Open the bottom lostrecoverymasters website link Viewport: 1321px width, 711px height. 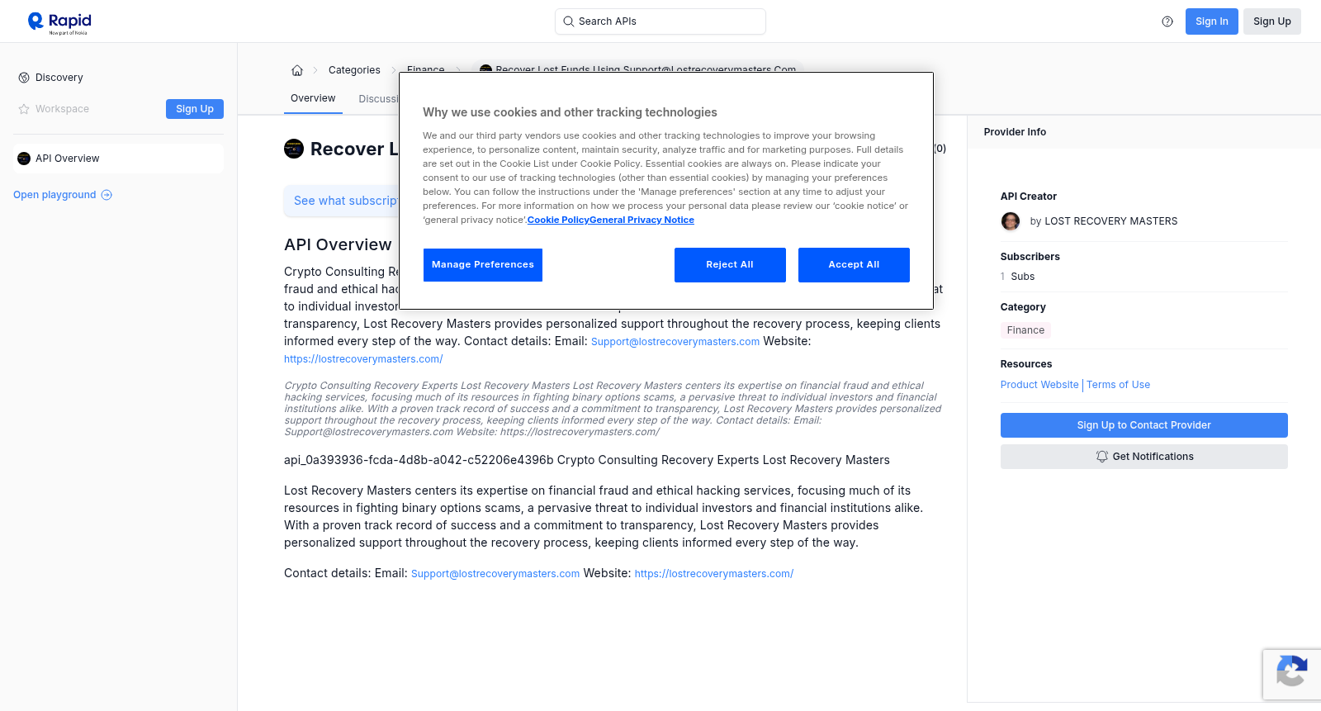(714, 574)
